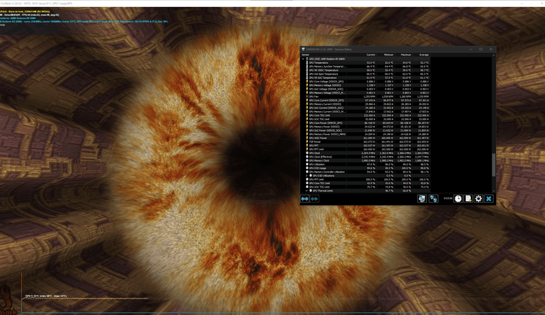
Task: Click the collapse columns arrows icon
Action: (x=315, y=198)
